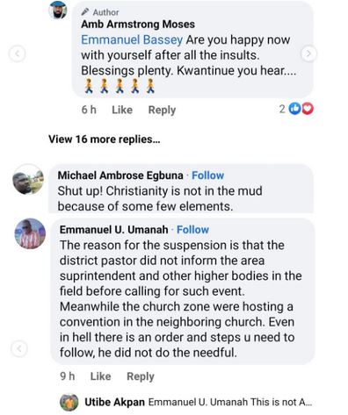Click the blue thumbs-up reaction icon
The width and height of the screenshot is (348, 415).
(294, 109)
